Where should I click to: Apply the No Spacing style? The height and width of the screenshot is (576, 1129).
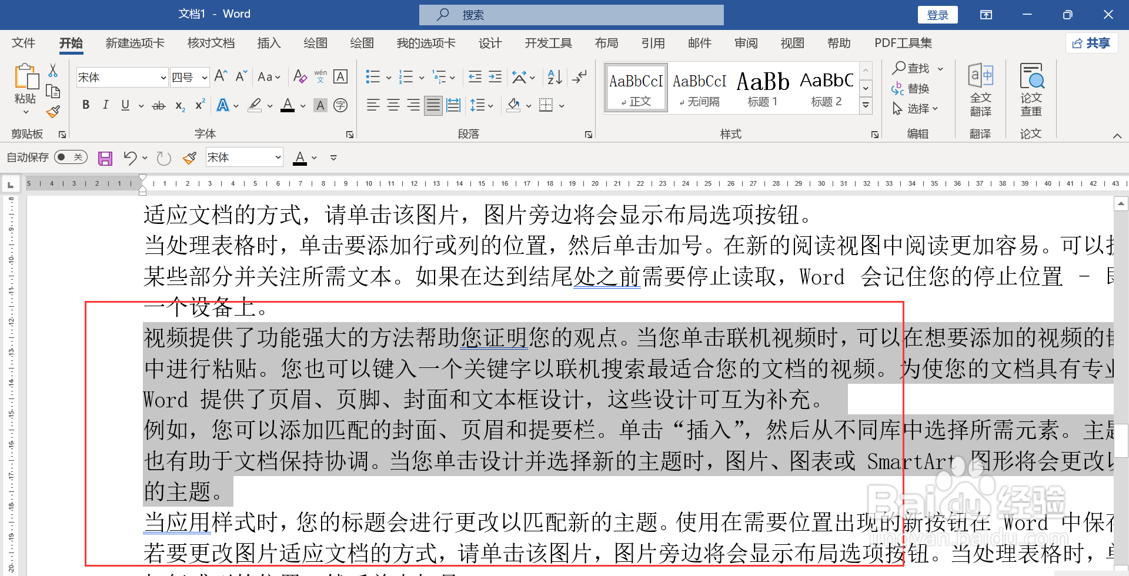point(699,88)
